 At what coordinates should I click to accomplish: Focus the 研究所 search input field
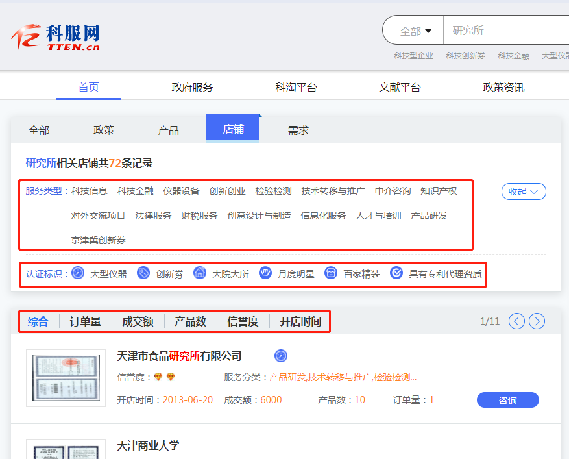(x=506, y=30)
